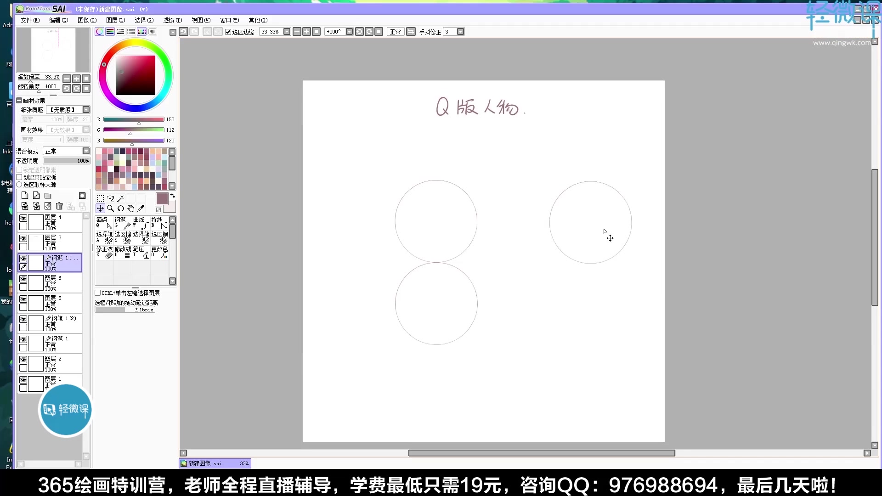Viewport: 882px width, 496px height.
Task: Enable 创建剪贴蒙板 clipping mask checkbox
Action: 19,177
